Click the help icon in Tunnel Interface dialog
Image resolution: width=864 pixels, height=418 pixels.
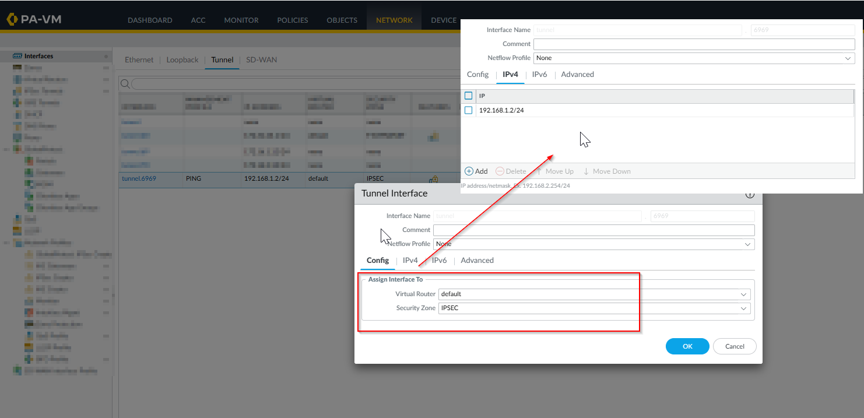[x=750, y=195]
